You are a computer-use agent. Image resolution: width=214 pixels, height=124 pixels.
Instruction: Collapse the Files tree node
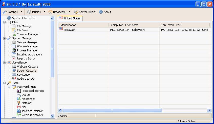(5, 22)
